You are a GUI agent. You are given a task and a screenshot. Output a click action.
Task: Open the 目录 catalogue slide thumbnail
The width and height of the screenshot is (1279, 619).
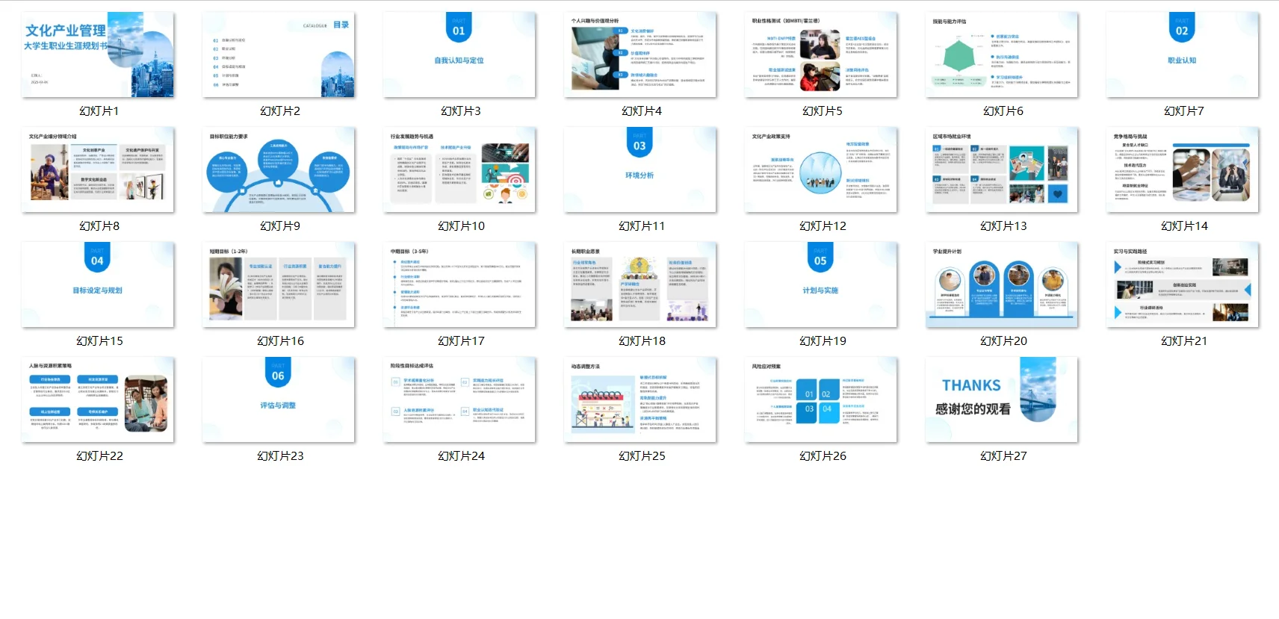[279, 55]
